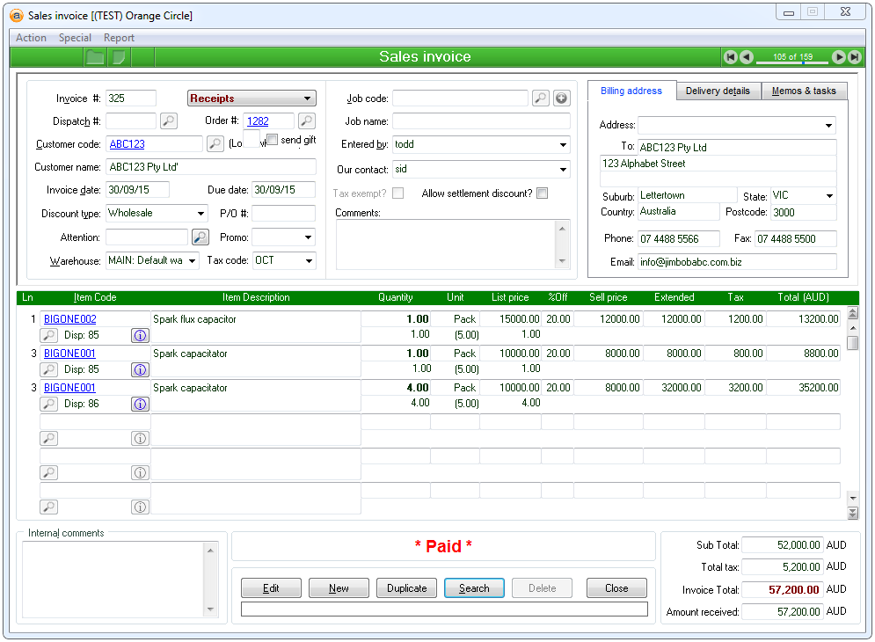
Task: Open the Job code search magnifier
Action: click(x=541, y=98)
